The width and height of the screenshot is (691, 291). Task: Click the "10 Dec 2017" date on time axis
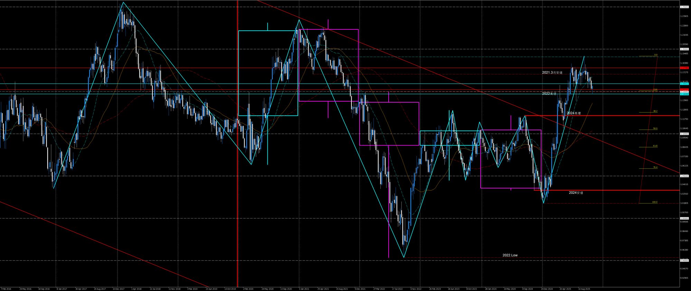click(x=118, y=289)
